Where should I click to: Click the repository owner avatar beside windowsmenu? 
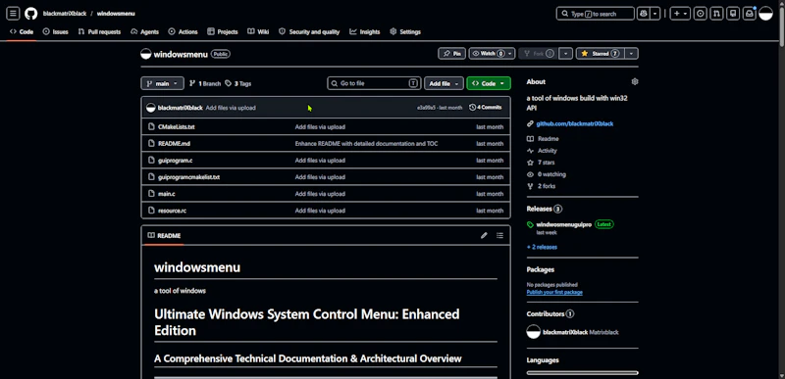145,54
